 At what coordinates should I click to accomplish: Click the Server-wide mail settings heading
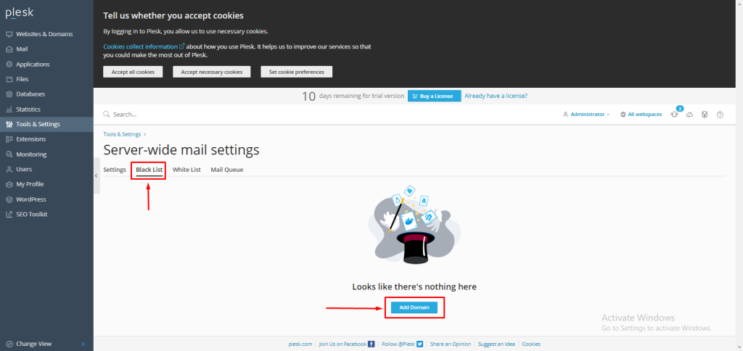[x=181, y=150]
